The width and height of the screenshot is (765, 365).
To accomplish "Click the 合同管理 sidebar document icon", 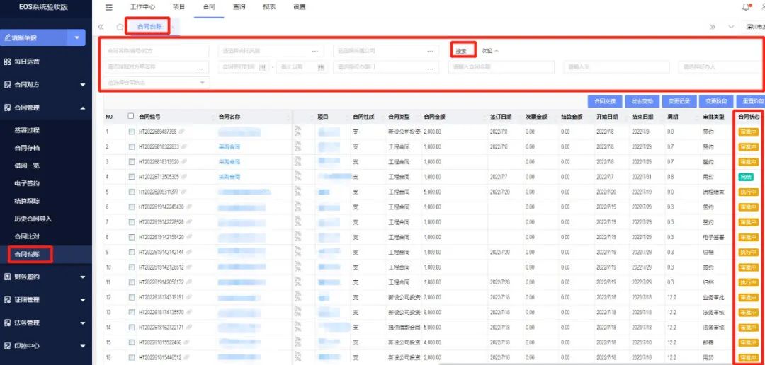I will [7, 108].
